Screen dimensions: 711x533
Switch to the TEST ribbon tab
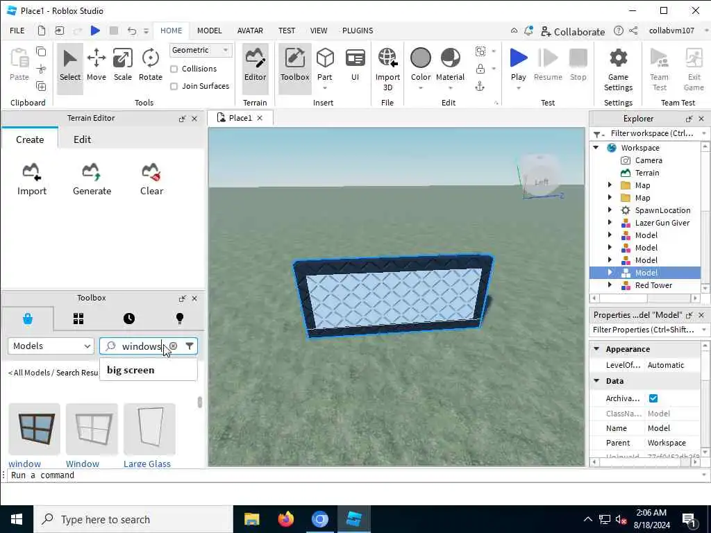click(287, 31)
